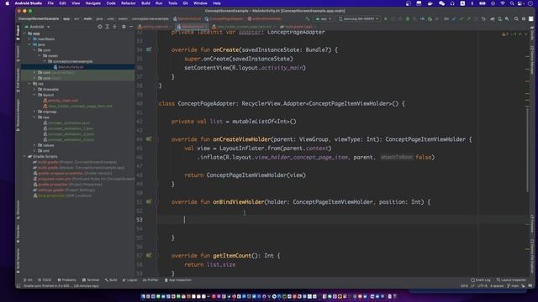This screenshot has width=538, height=302.
Task: Open the samsung device selector dropdown
Action: [x=359, y=18]
